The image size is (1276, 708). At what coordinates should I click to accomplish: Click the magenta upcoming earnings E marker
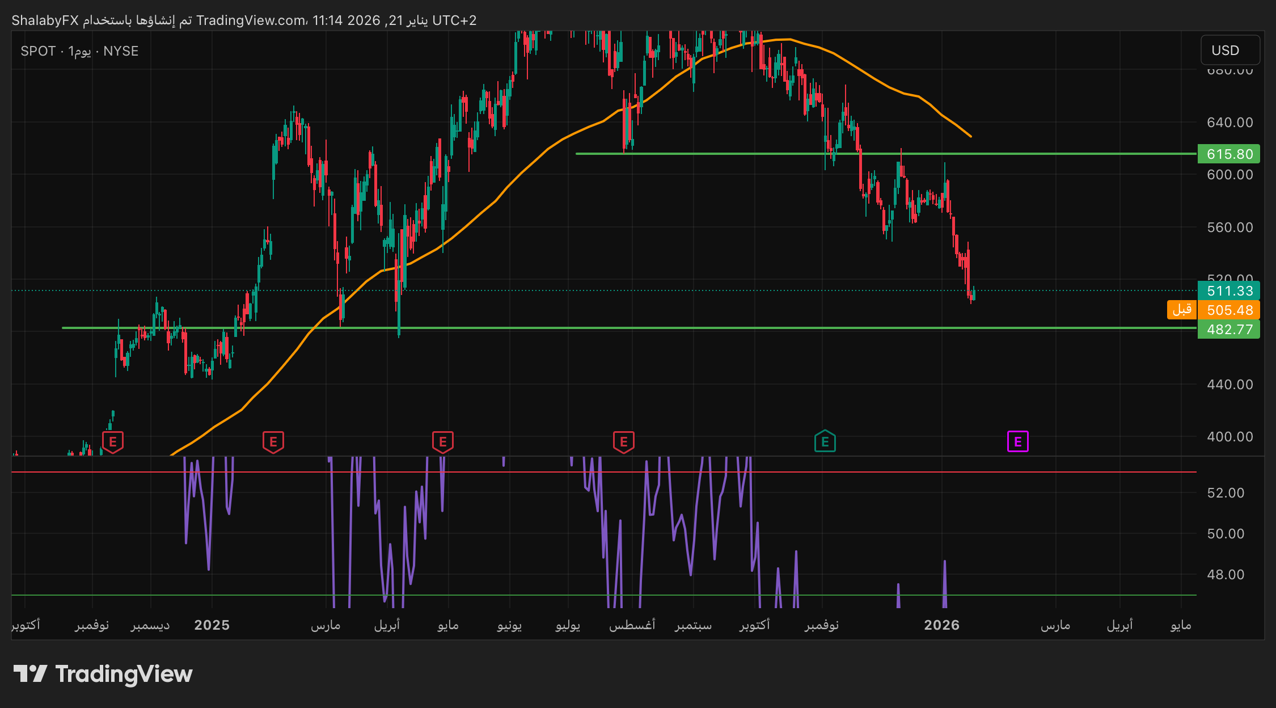coord(1018,441)
